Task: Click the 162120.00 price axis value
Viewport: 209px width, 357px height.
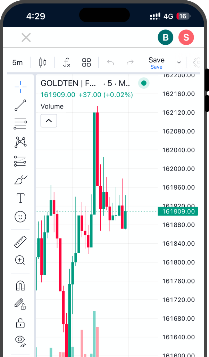Action: tap(179, 113)
